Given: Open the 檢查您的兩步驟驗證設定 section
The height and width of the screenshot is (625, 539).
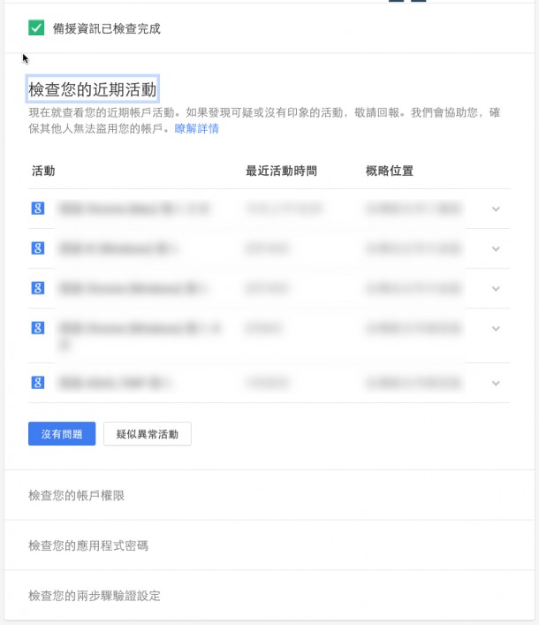Looking at the screenshot, I should 269,596.
